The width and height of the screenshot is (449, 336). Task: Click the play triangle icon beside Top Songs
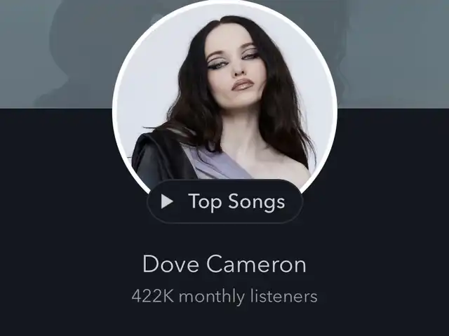point(167,201)
